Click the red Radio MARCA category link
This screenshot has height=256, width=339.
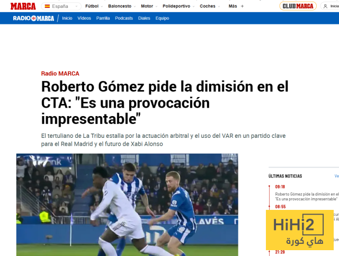point(60,74)
